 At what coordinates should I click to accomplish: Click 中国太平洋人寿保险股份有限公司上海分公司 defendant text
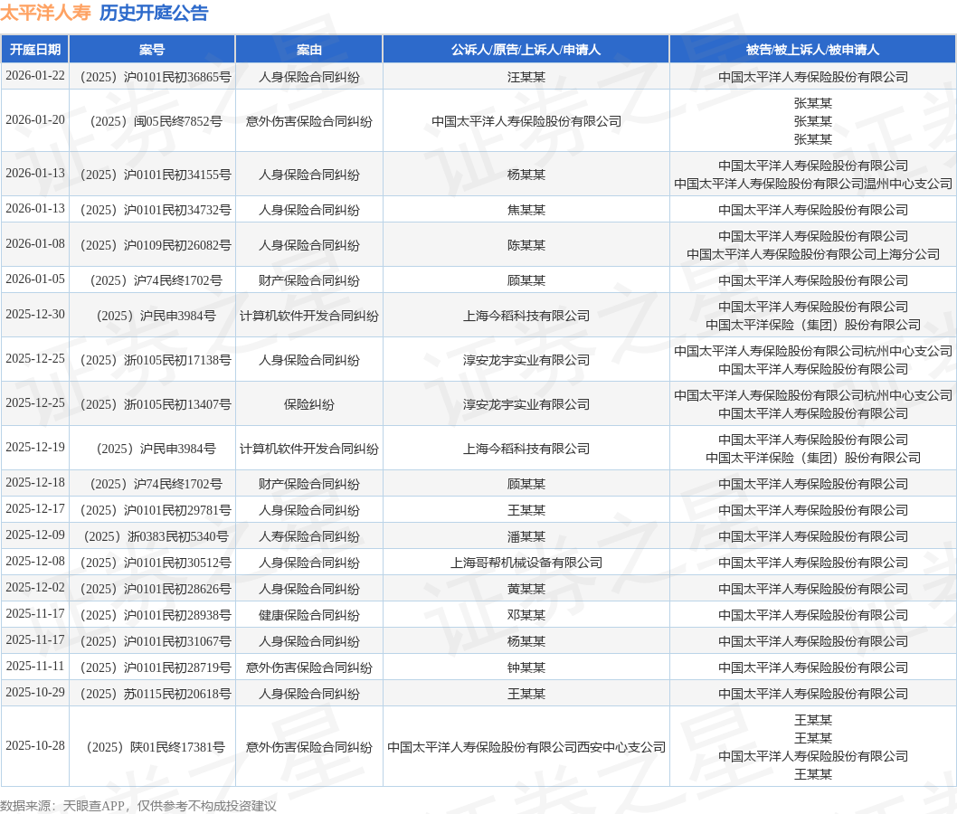point(813,254)
